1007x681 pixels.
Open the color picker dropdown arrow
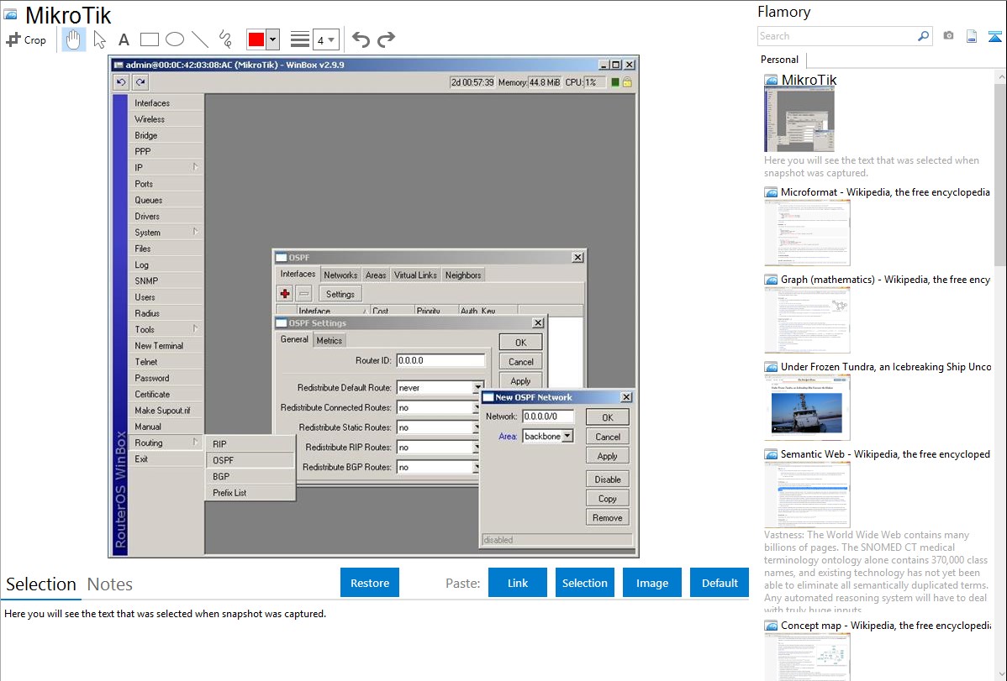coord(272,39)
